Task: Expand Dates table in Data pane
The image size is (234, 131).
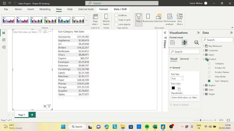Action: coord(204,55)
